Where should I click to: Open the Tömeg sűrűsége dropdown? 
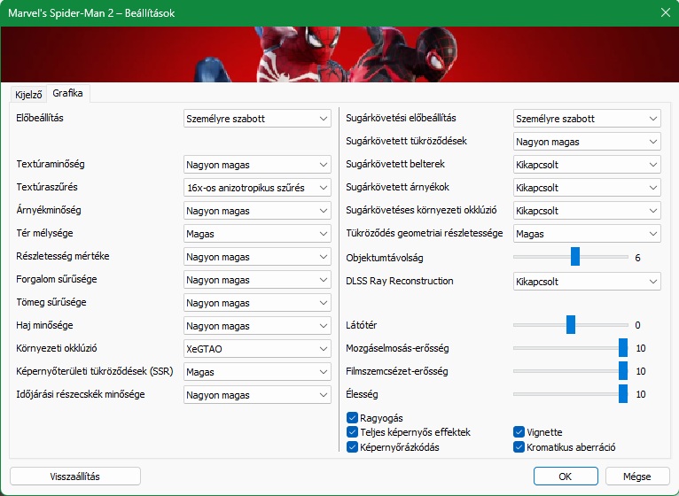pos(257,303)
